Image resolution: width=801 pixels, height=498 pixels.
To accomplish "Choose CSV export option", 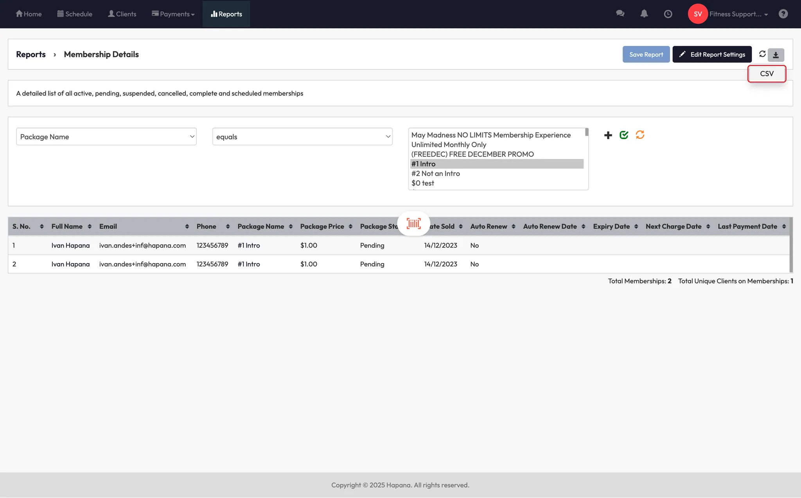I will point(767,74).
